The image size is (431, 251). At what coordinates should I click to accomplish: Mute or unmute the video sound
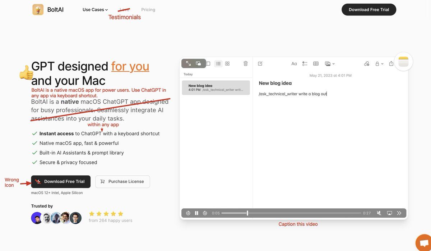379,213
